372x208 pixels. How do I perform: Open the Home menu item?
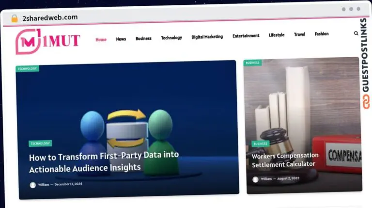[x=101, y=39]
